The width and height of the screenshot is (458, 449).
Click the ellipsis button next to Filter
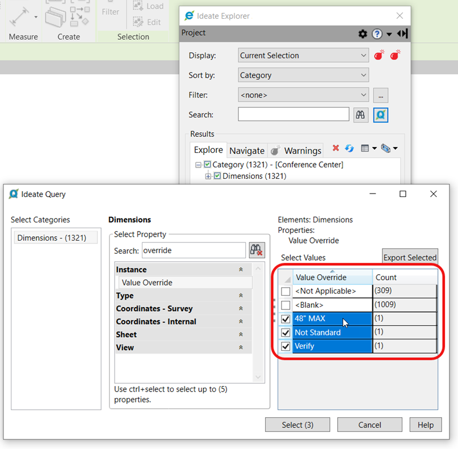coord(381,95)
